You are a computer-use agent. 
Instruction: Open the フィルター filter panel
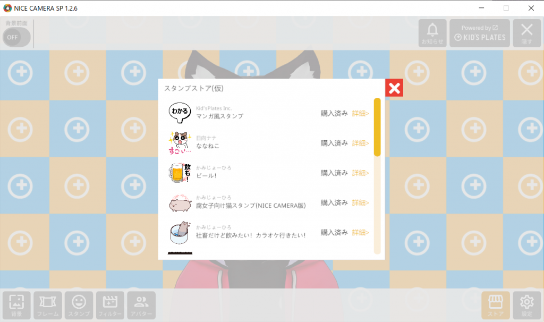[110, 306]
